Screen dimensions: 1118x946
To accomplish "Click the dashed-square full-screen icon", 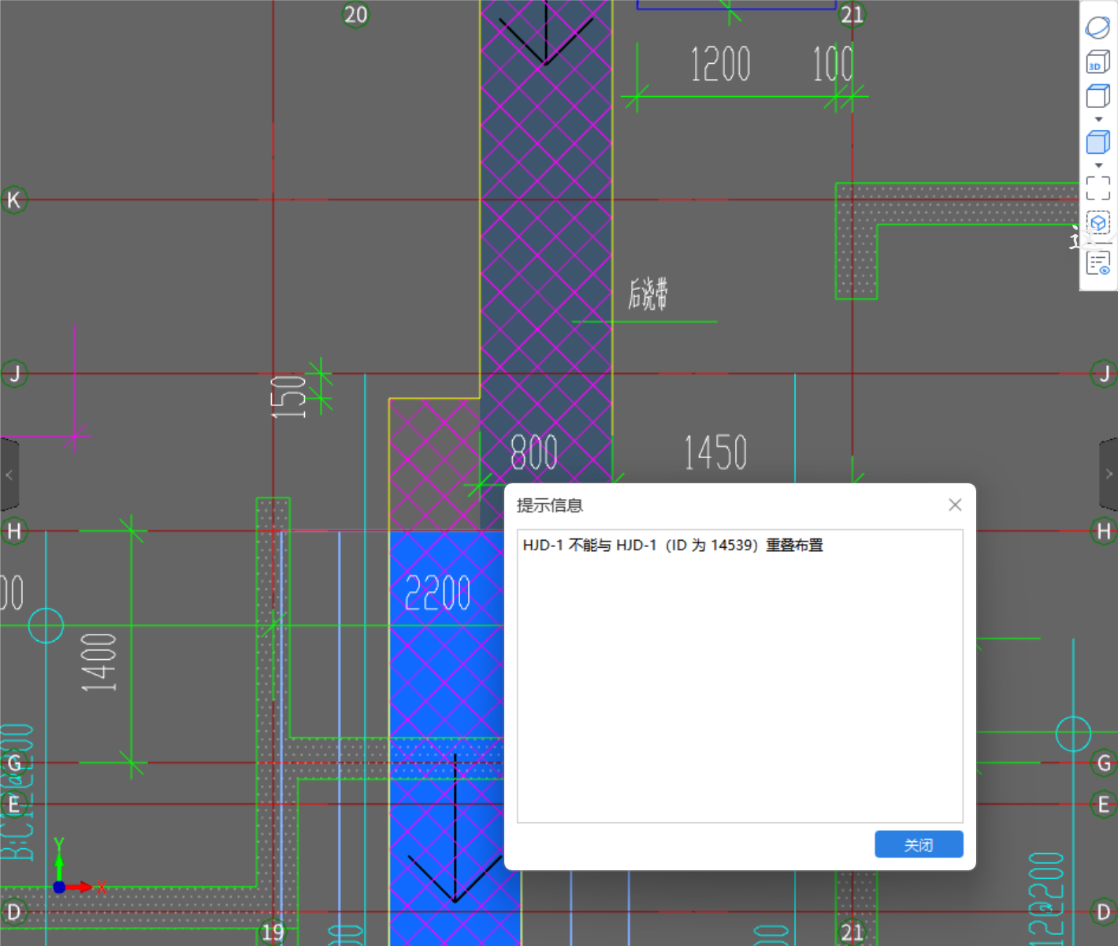I will pos(1098,188).
